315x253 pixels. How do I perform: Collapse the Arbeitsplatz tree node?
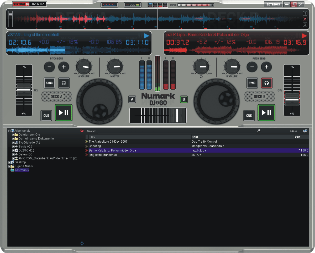pyautogui.click(x=10, y=131)
